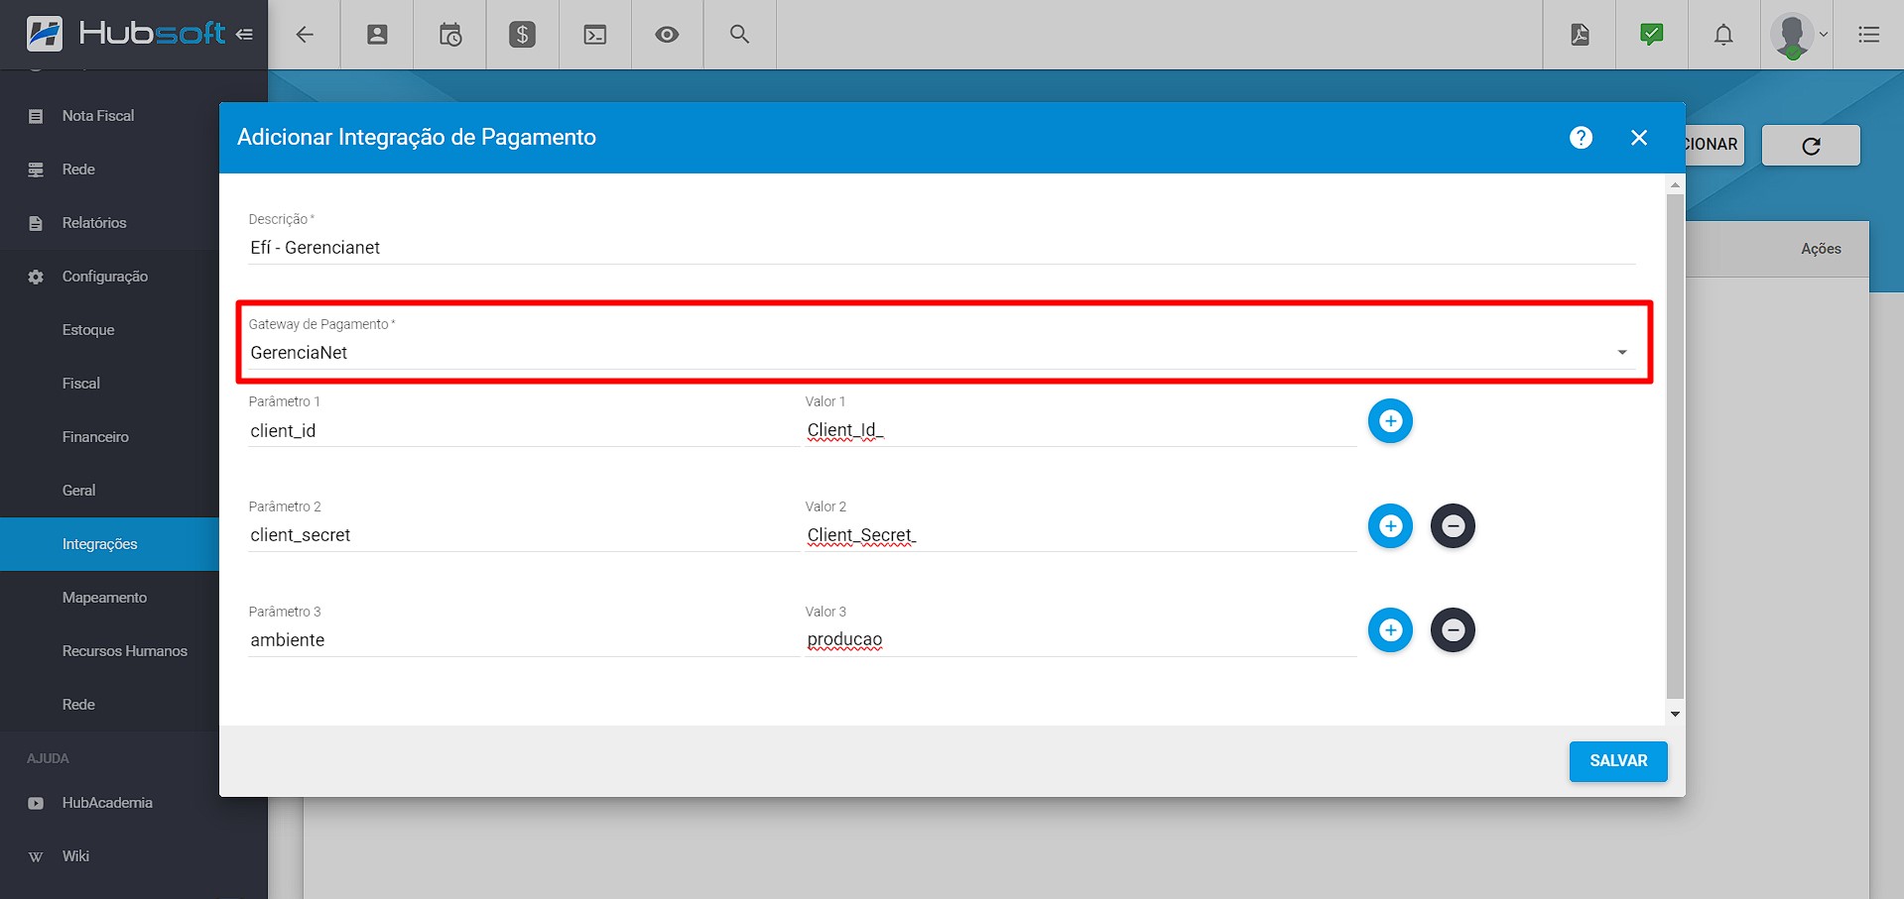Select Geral under Configuração

109,491
